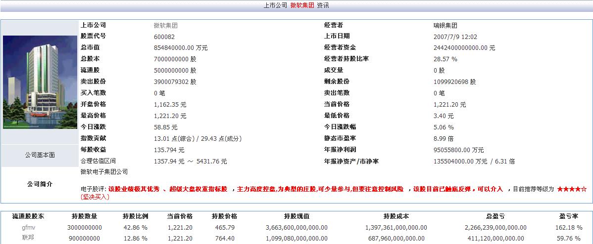
Task: Click the 盈亏率 column header
Action: 569,216
